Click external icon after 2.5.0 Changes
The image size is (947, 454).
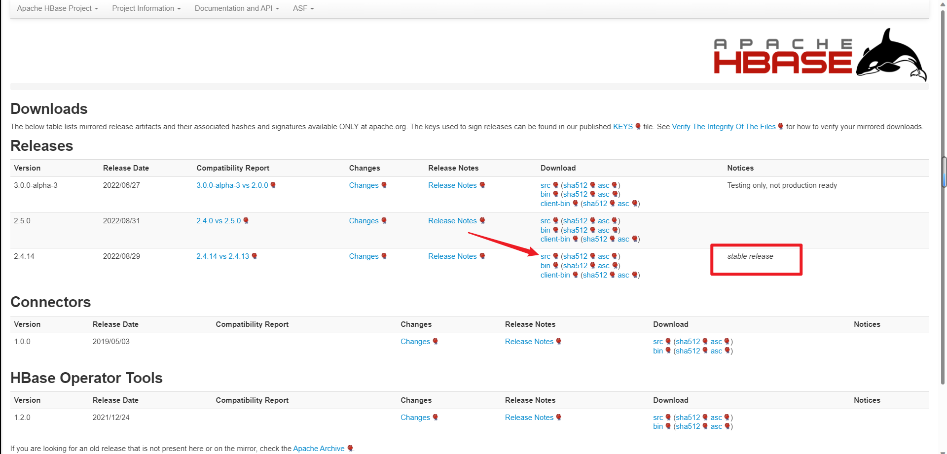[x=384, y=221]
